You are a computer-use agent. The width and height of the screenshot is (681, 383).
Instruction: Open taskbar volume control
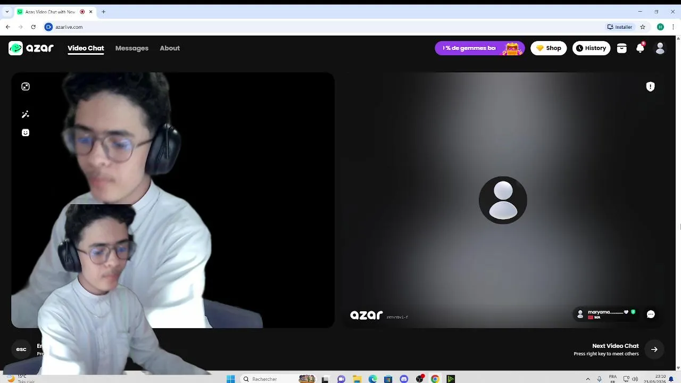coord(635,379)
